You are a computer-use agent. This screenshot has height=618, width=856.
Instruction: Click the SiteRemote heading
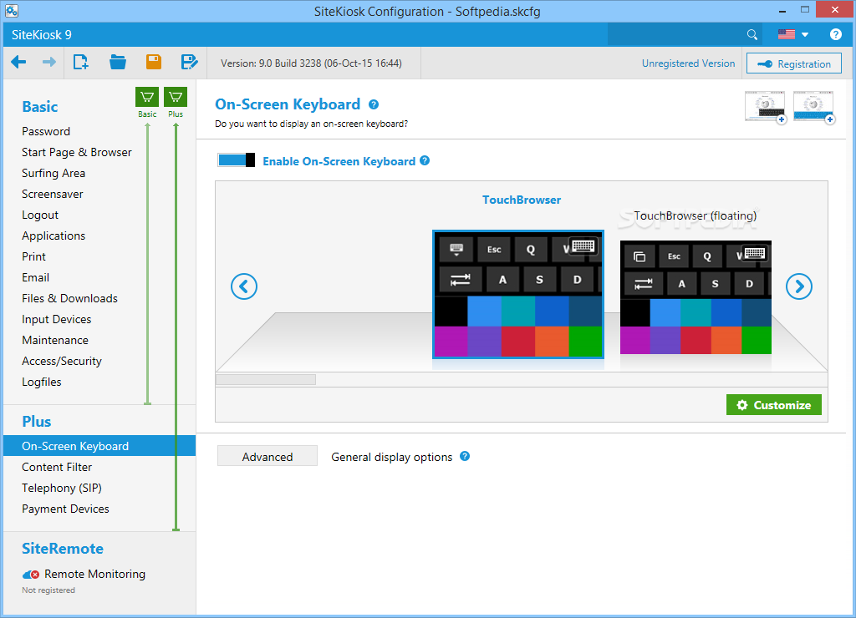tap(63, 549)
